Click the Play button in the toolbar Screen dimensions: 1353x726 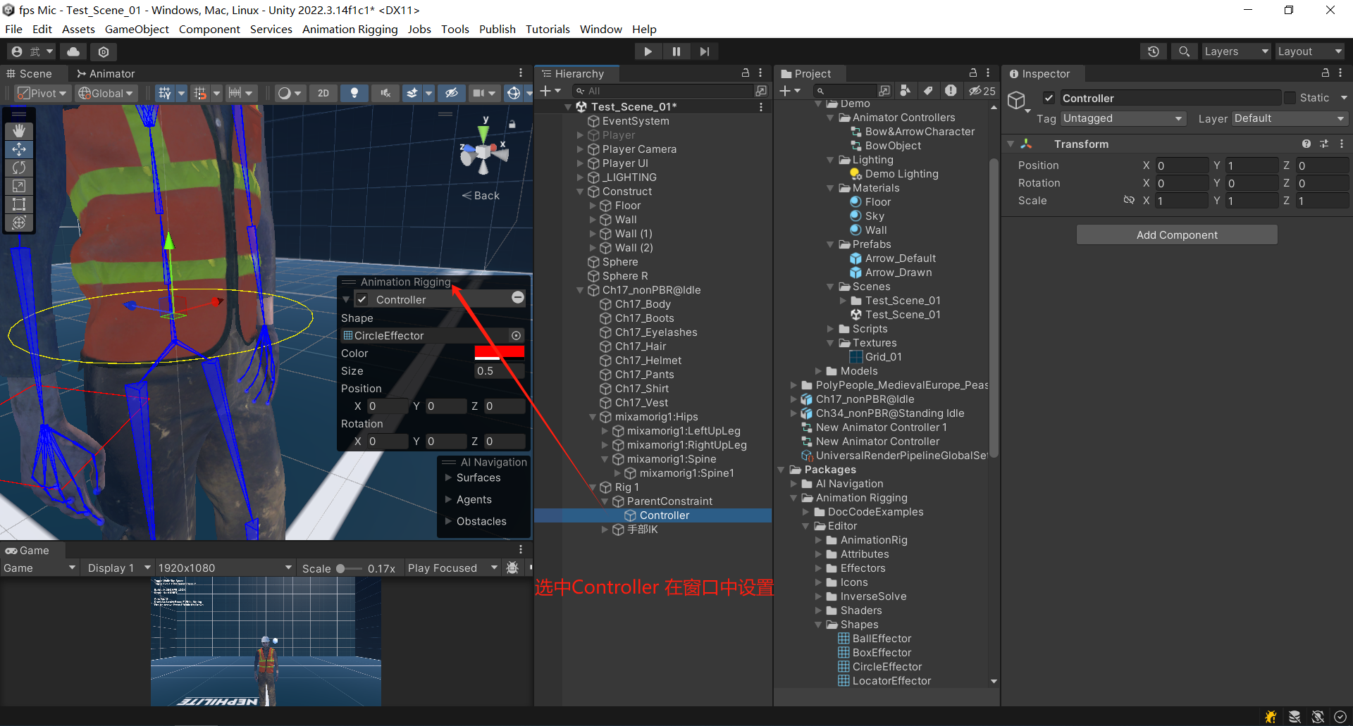[648, 51]
